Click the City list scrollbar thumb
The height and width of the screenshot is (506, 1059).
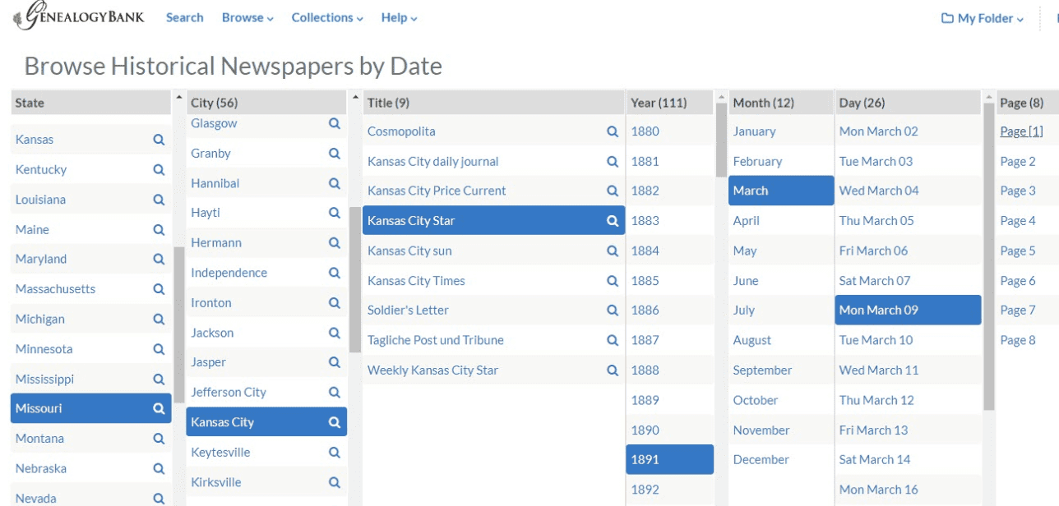pyautogui.click(x=354, y=279)
